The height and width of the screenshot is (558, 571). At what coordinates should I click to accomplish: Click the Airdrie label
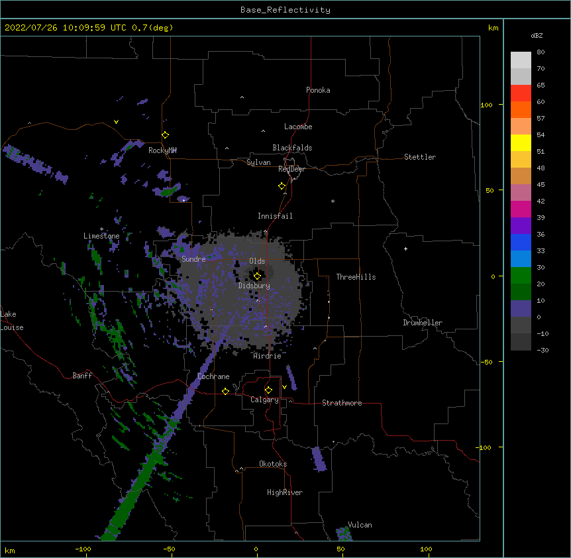(x=267, y=356)
